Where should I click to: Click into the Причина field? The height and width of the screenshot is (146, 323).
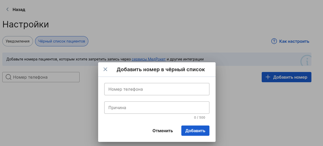tap(157, 108)
